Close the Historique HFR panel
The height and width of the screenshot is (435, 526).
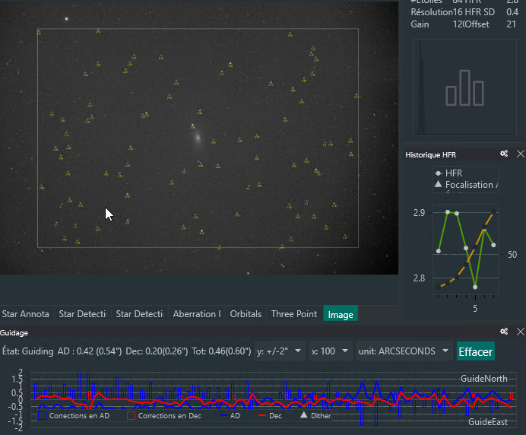(520, 154)
